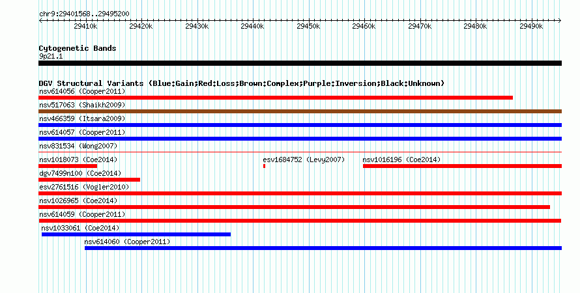Click label nsv1016196 (Coe2014)
This screenshot has height=293, width=580.
pos(401,160)
